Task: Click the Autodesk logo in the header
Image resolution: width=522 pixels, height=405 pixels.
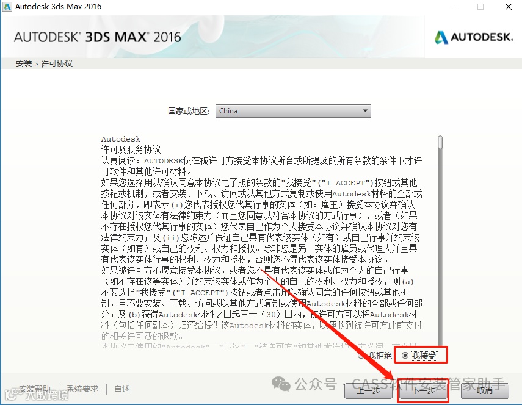Action: (474, 37)
